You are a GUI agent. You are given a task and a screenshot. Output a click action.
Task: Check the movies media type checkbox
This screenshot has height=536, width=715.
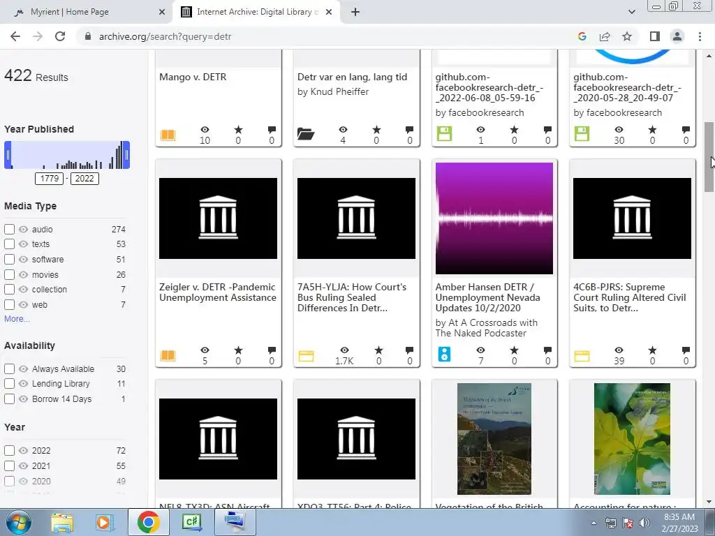point(9,274)
